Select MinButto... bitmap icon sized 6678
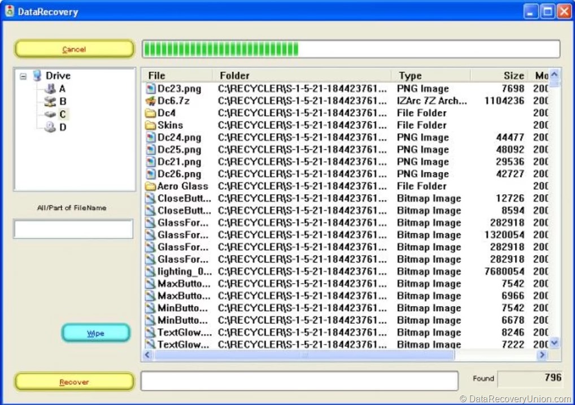This screenshot has width=575, height=405. click(150, 320)
